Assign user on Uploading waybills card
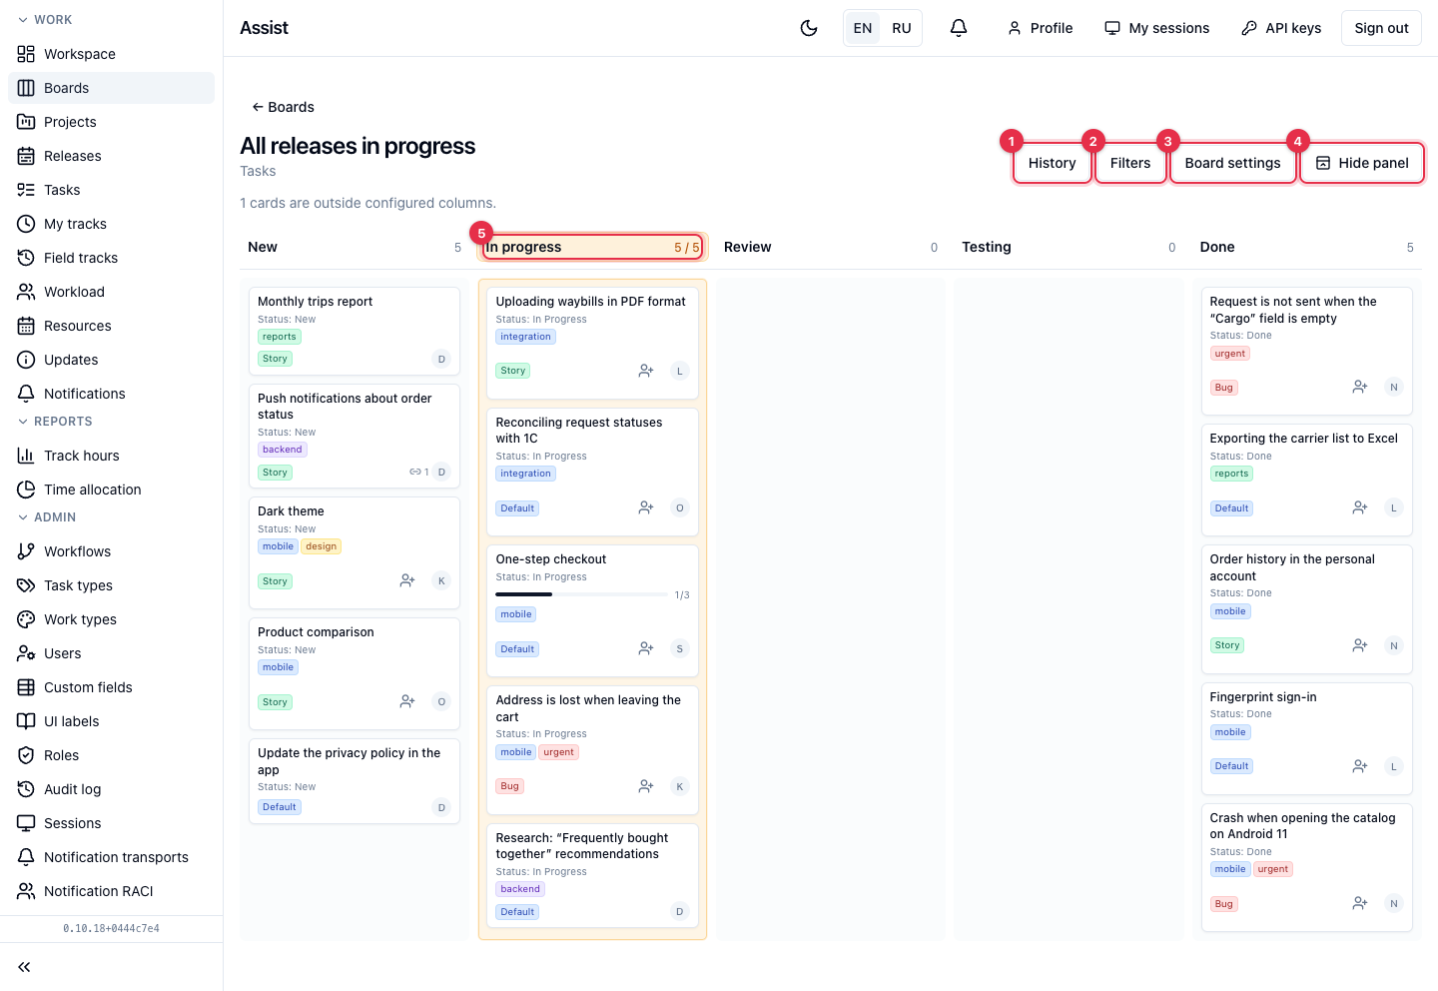This screenshot has height=991, width=1438. click(x=646, y=371)
